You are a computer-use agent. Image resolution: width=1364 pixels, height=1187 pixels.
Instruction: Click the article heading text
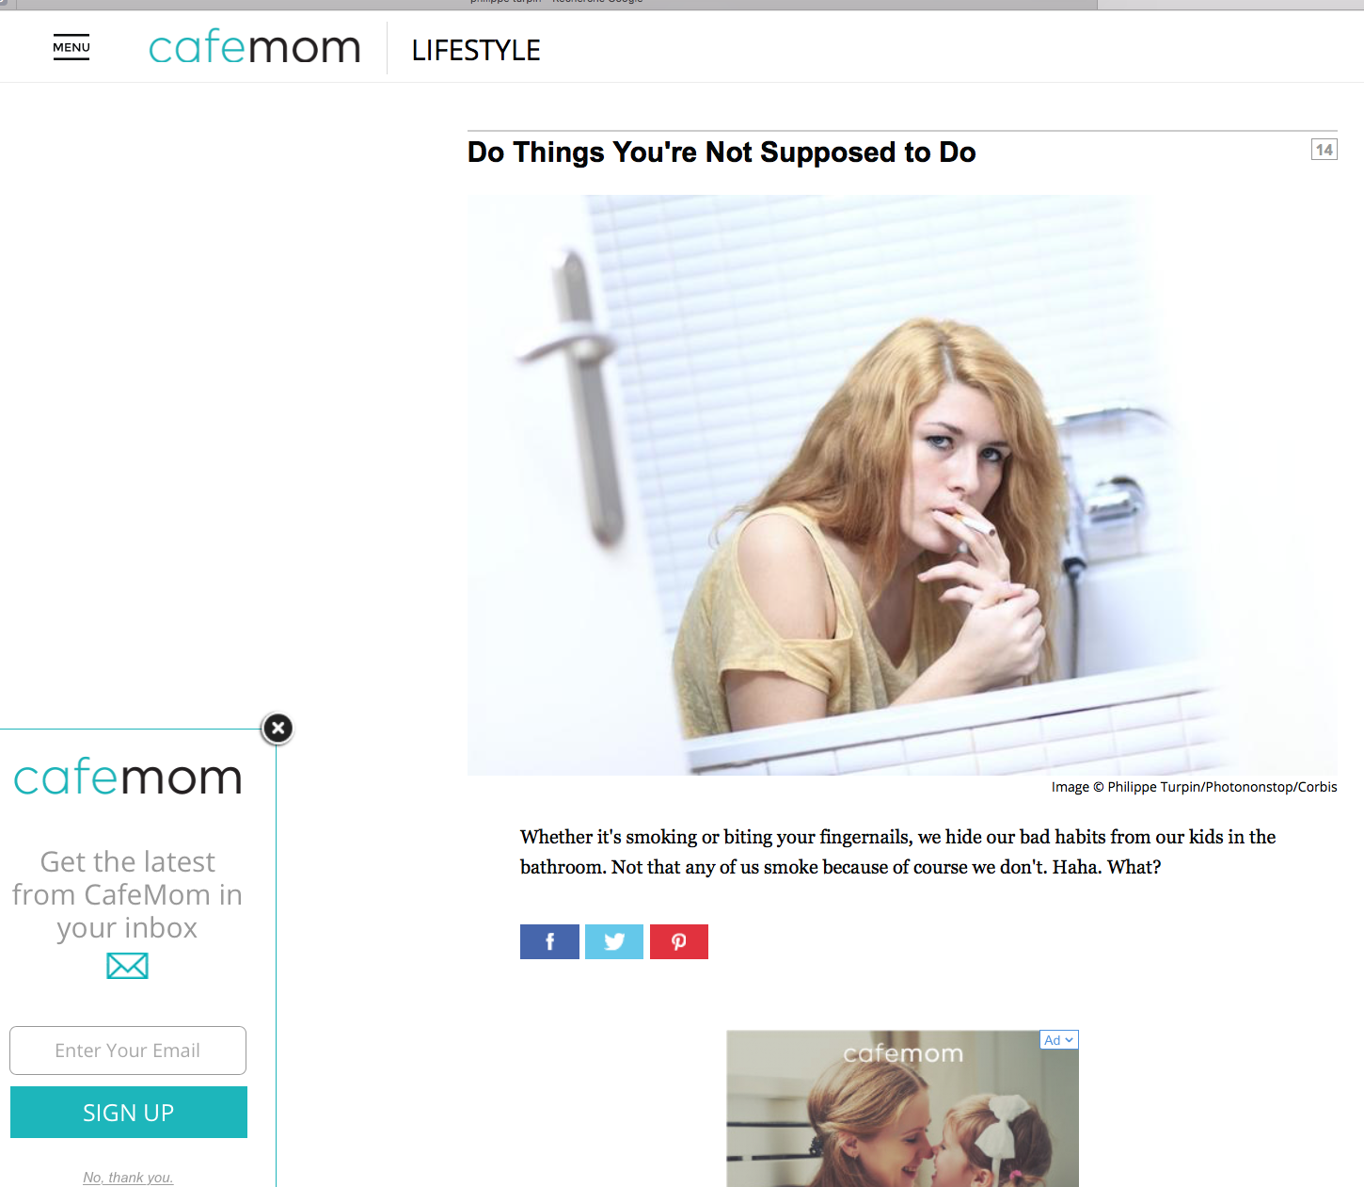[722, 152]
